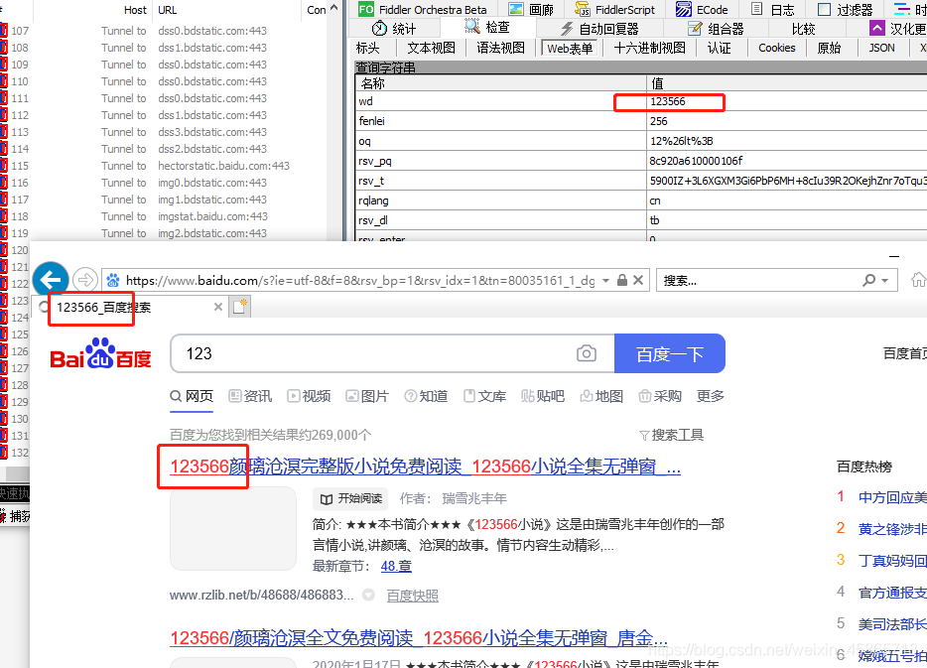
Task: Select the 网页 results tab
Action: (x=192, y=396)
